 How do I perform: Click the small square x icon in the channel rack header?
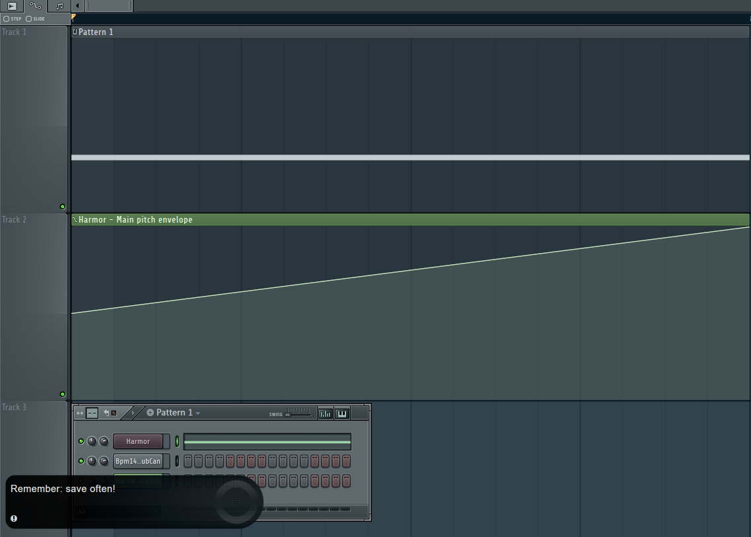coord(114,413)
